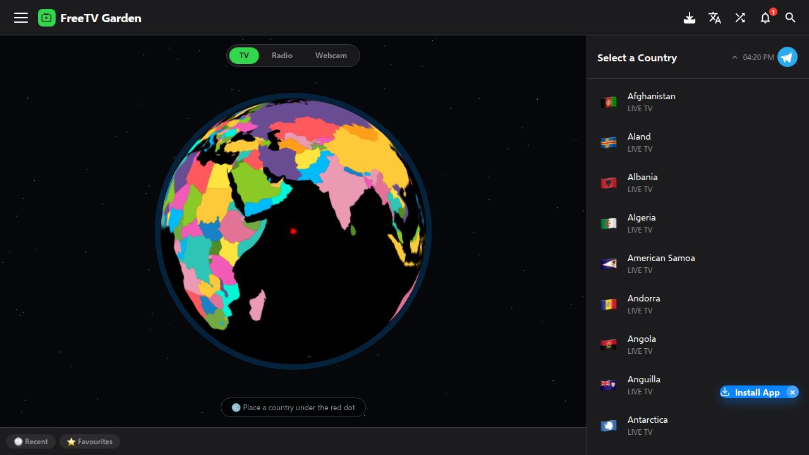This screenshot has height=455, width=809.
Task: Select Algeria country name
Action: (642, 217)
